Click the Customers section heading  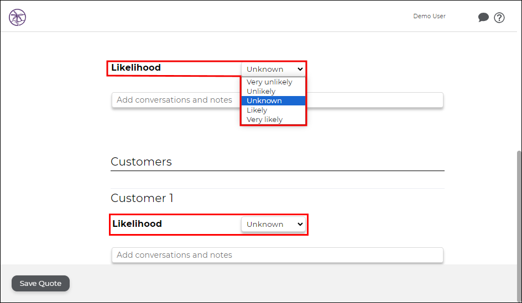pos(141,162)
